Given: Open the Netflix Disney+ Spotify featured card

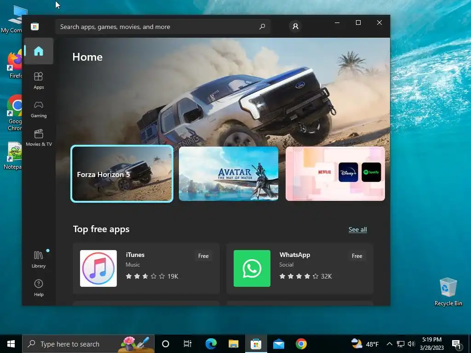Looking at the screenshot, I should (x=335, y=174).
